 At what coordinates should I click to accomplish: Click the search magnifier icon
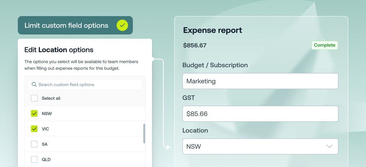click(34, 84)
